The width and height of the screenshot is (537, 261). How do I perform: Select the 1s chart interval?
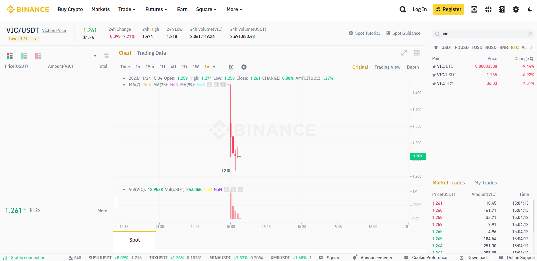pyautogui.click(x=138, y=67)
